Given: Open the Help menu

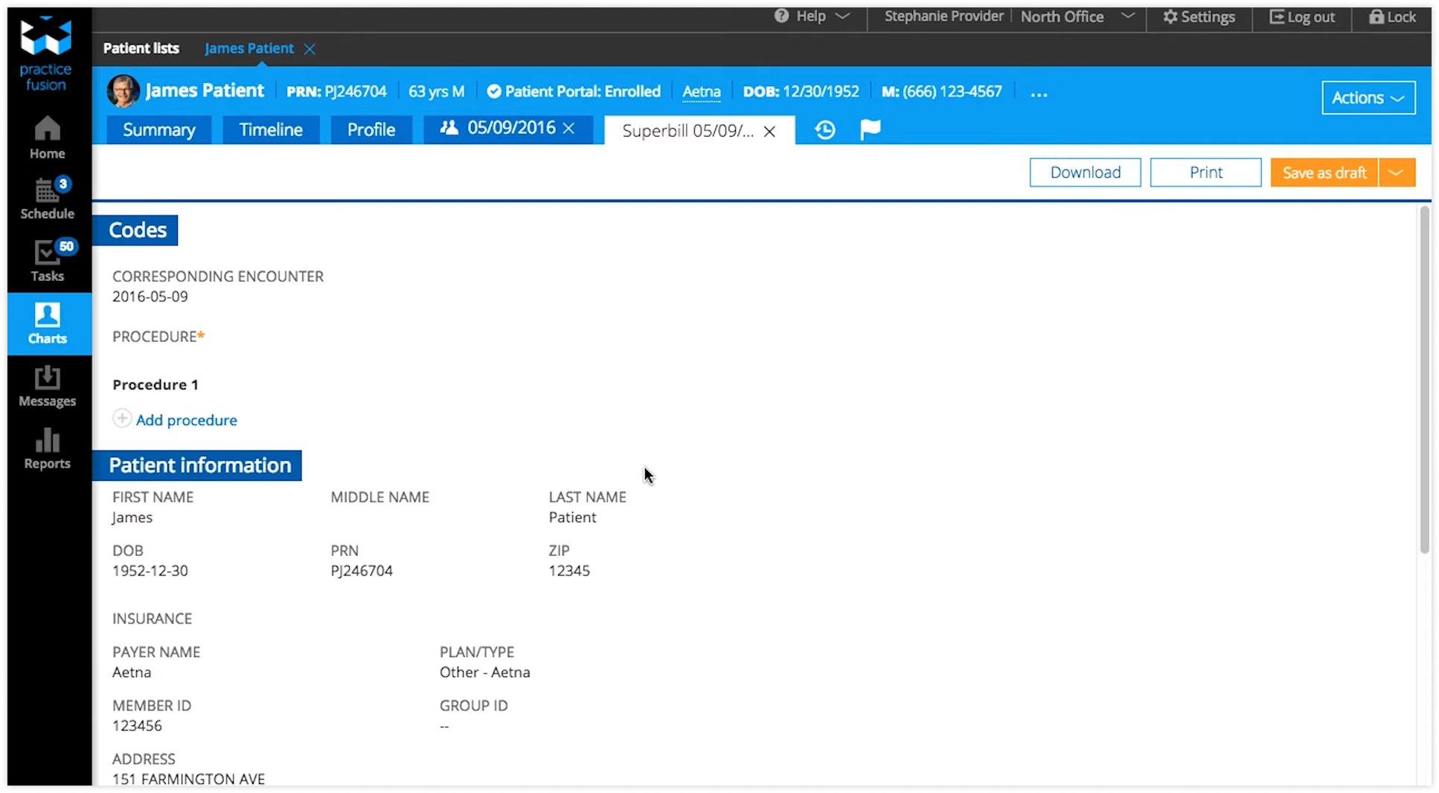Looking at the screenshot, I should [x=811, y=16].
